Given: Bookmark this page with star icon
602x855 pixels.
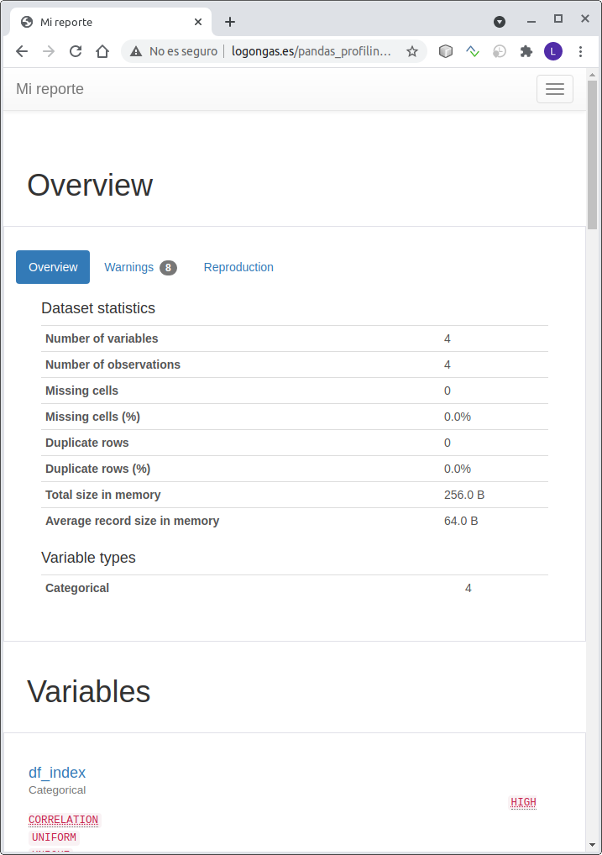Looking at the screenshot, I should pyautogui.click(x=412, y=51).
